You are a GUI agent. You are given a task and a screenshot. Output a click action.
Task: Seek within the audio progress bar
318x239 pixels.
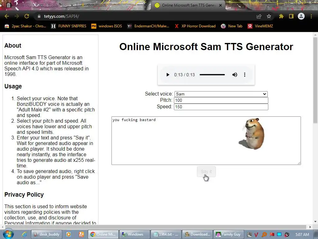pos(212,75)
